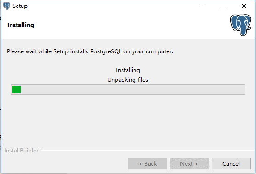Click the empty portion of the progress bar

point(133,90)
